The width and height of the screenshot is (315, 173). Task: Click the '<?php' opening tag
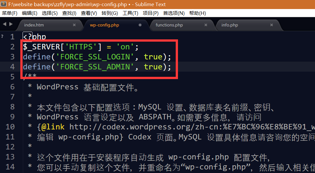point(34,37)
